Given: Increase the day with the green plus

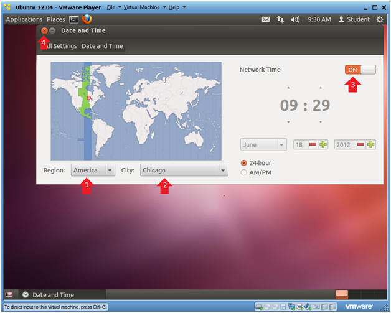Looking at the screenshot, I should (x=323, y=144).
